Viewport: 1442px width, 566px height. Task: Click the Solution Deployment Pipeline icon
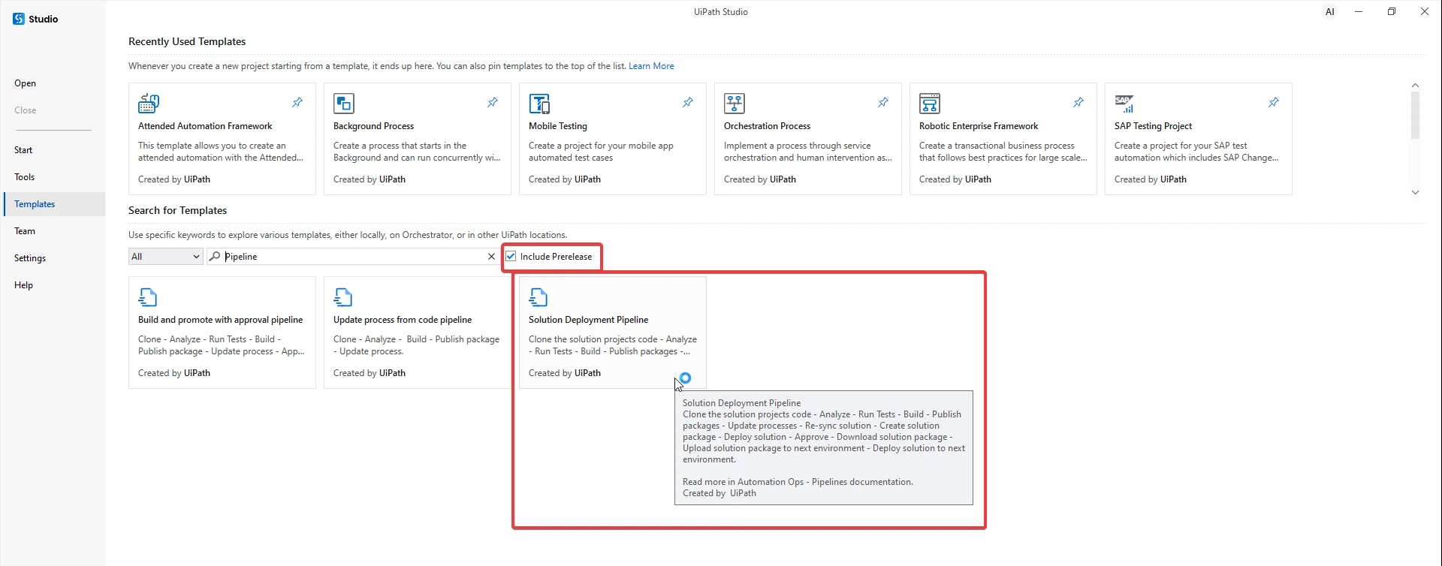point(538,297)
